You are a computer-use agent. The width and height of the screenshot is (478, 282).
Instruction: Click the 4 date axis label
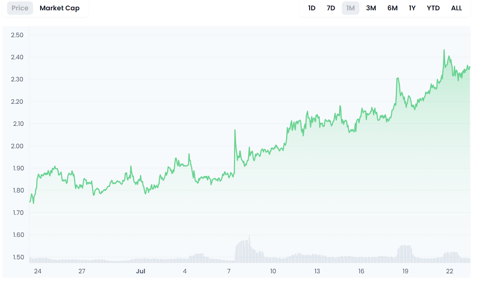(x=185, y=271)
